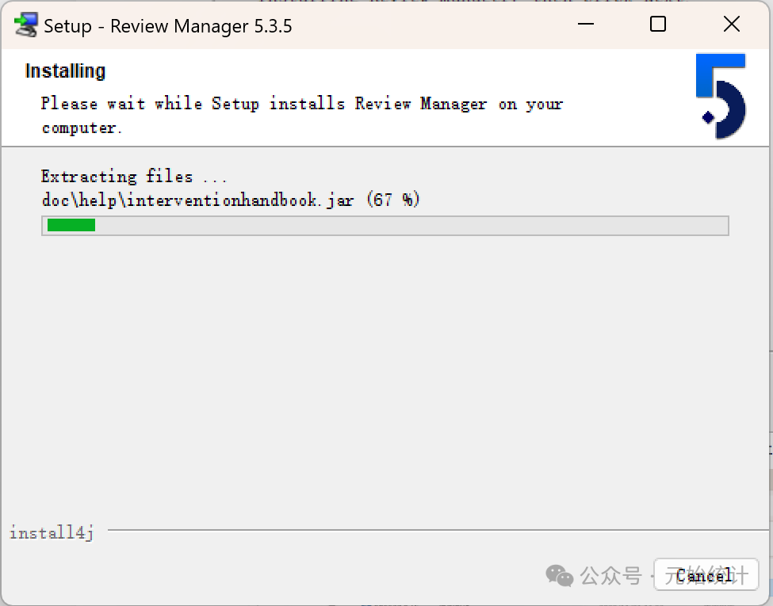The height and width of the screenshot is (606, 773).
Task: Click the "Installing" heading
Action: [65, 71]
